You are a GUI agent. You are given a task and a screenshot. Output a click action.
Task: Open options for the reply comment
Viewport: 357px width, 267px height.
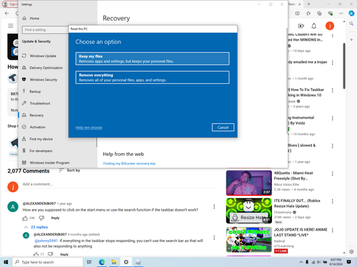214,238
